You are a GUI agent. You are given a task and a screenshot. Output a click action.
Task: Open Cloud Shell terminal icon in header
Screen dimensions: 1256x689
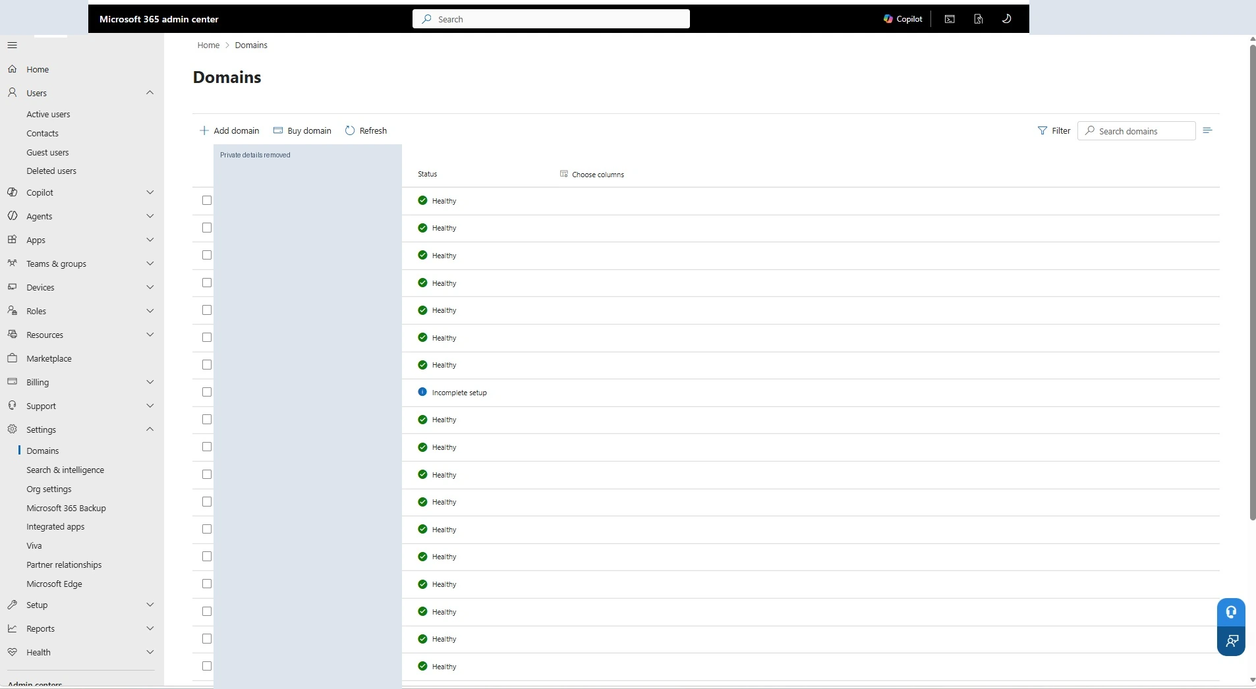point(950,19)
